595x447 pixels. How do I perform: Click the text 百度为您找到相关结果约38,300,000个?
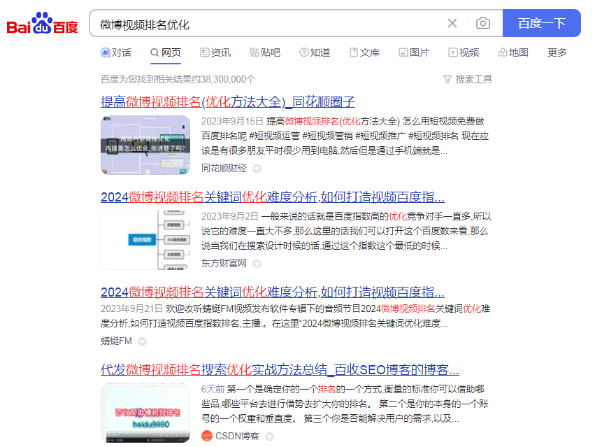click(178, 79)
